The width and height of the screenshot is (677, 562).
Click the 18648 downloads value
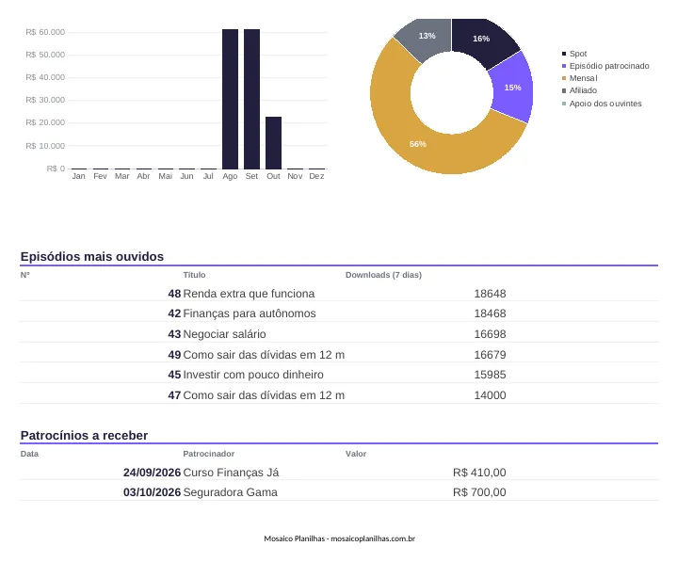(490, 294)
